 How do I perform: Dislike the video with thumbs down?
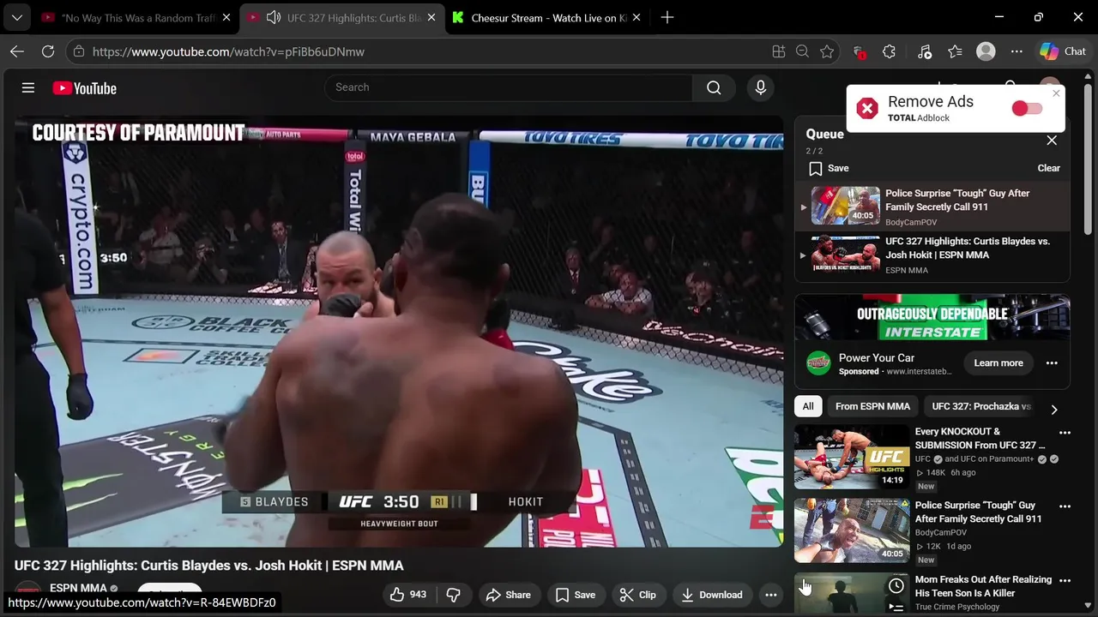454,595
